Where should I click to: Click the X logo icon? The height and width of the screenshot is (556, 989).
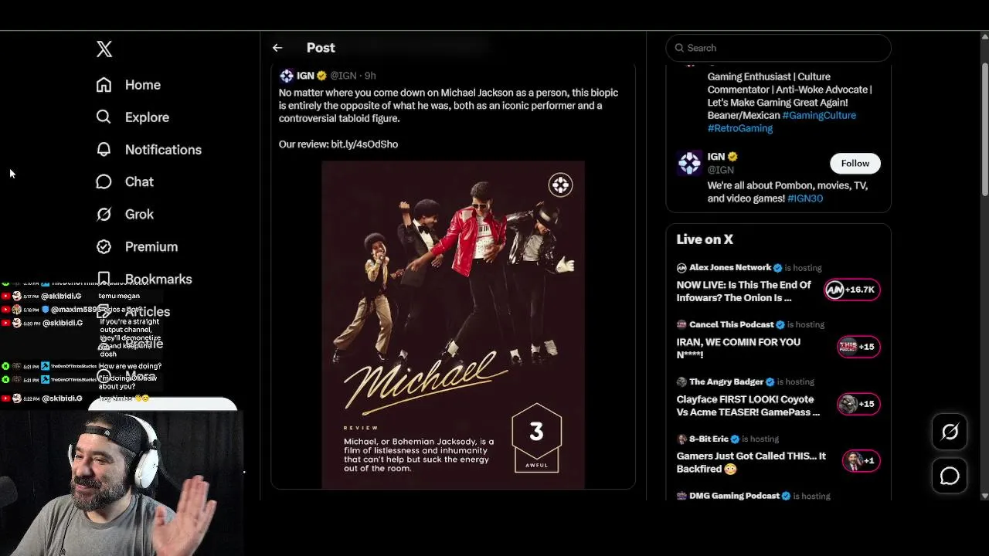coord(104,49)
